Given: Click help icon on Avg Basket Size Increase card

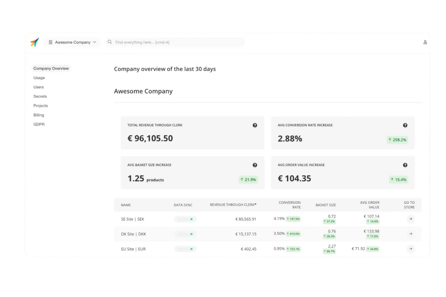Looking at the screenshot, I should 255,165.
